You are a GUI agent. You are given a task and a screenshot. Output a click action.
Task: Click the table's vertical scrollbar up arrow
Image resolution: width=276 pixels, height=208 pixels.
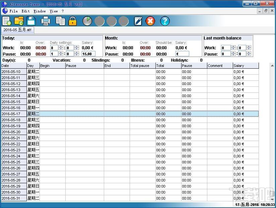(x=272, y=66)
